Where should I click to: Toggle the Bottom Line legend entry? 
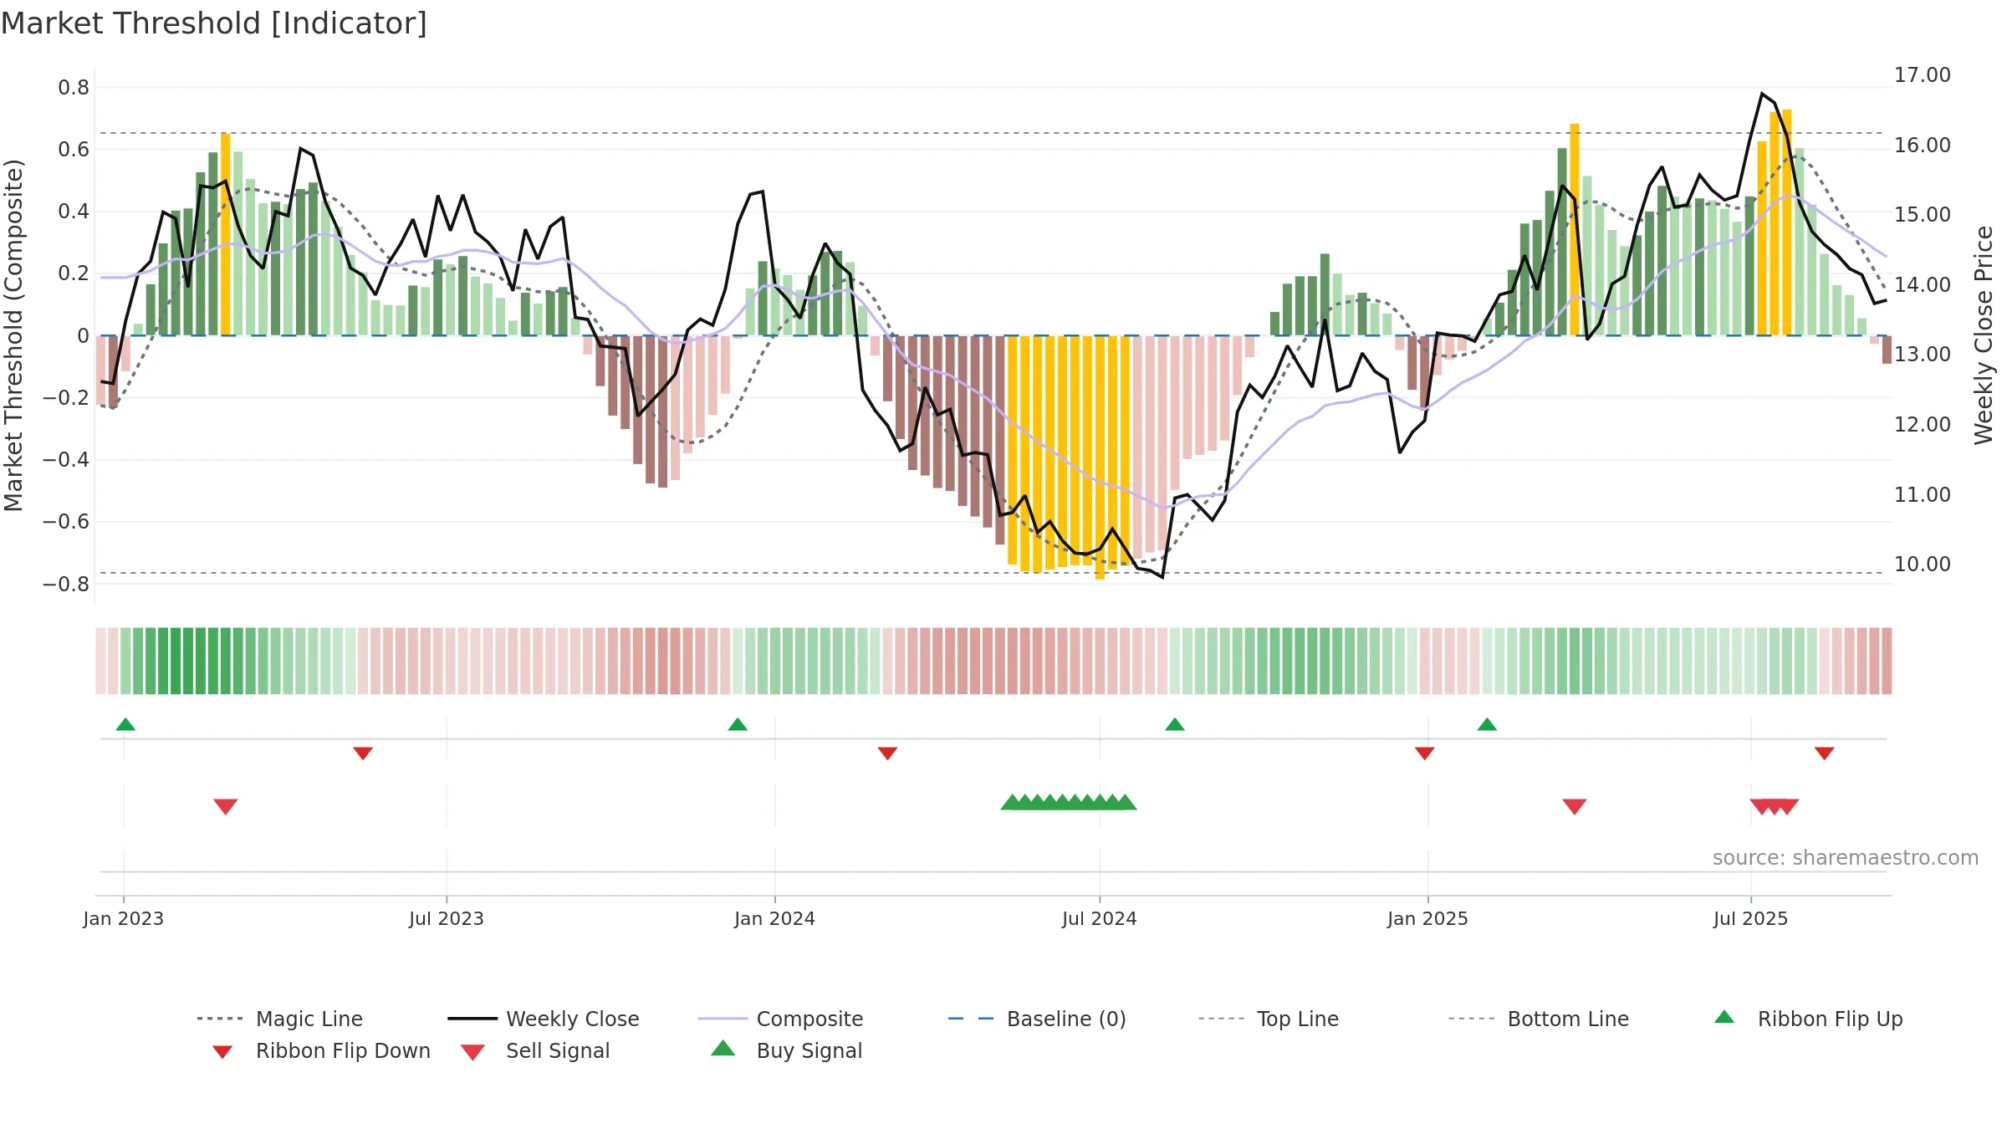point(1539,1019)
